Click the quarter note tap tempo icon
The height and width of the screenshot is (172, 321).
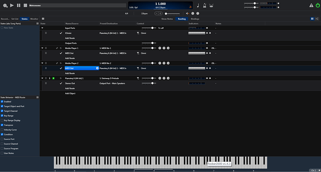tap(198, 5)
